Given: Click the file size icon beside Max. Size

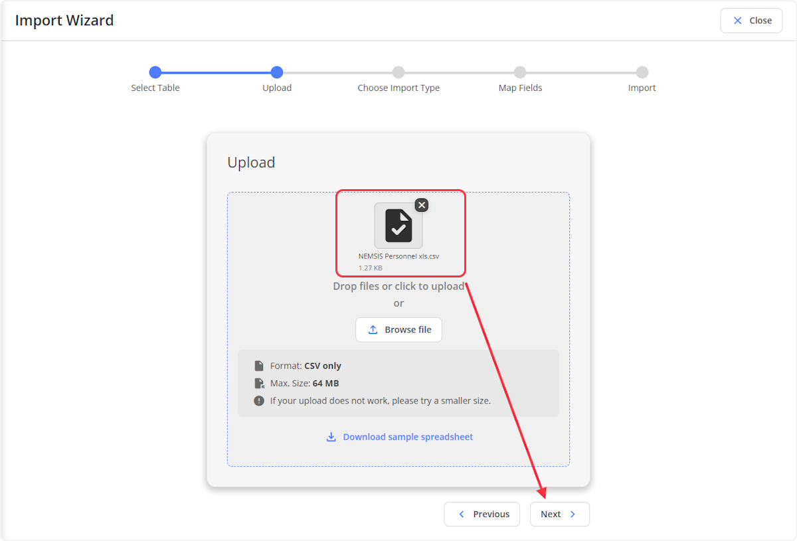Looking at the screenshot, I should (259, 383).
